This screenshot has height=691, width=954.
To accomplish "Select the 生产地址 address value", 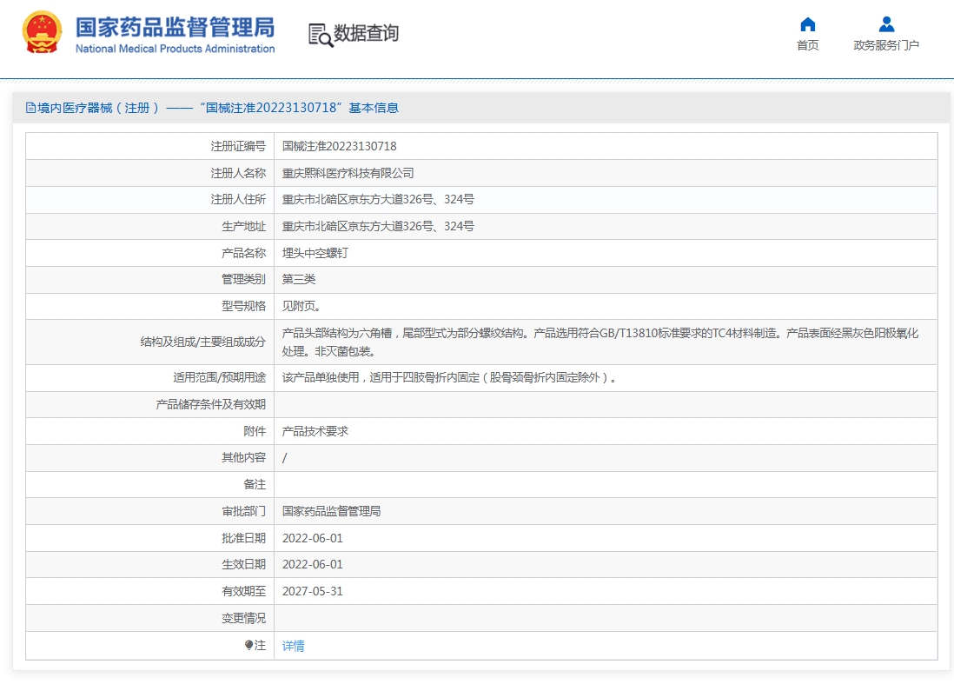I will (x=378, y=226).
